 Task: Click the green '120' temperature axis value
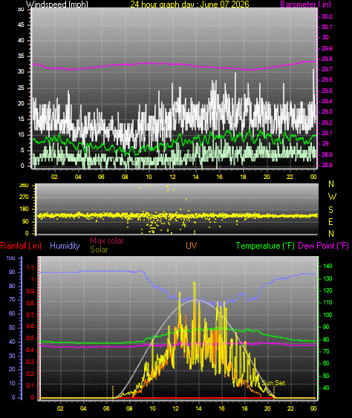(x=327, y=290)
